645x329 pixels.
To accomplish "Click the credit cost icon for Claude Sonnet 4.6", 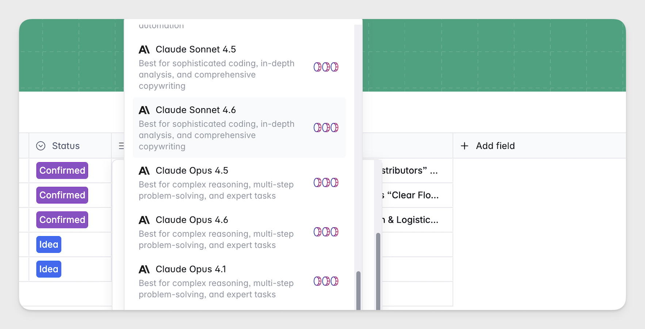I will (326, 127).
